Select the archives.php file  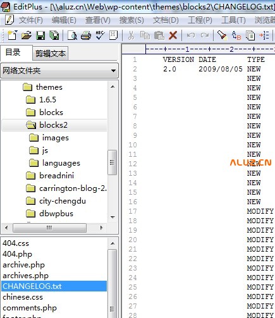(25, 276)
